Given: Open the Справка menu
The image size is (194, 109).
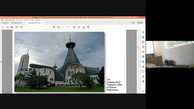Looking at the screenshot, I should tap(38, 20).
